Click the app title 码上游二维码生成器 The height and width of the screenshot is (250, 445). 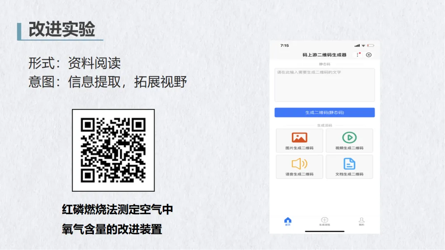click(x=324, y=55)
